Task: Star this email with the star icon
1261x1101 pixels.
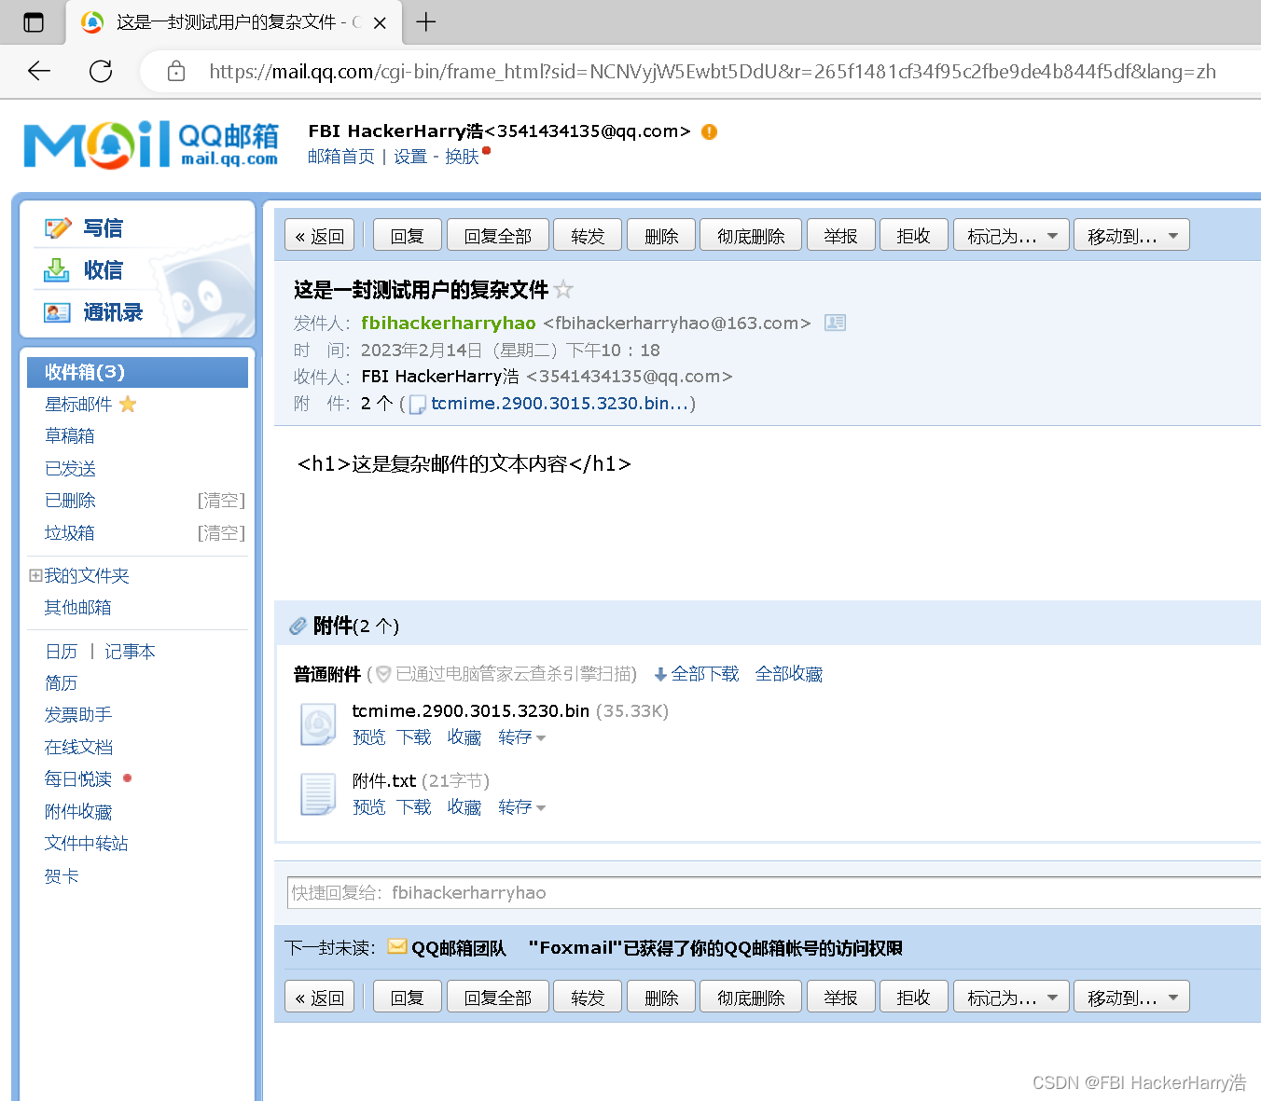Action: (x=563, y=290)
